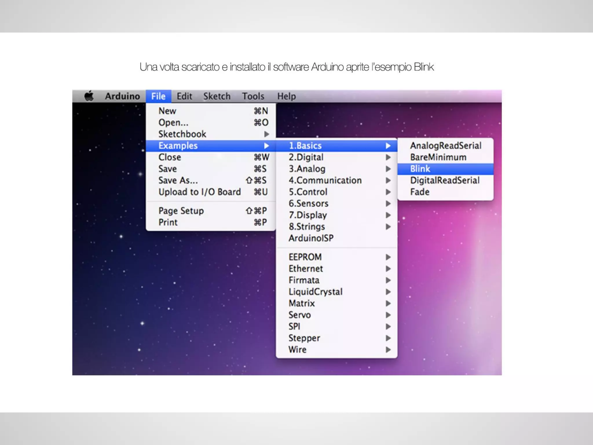593x445 pixels.
Task: Open the AnalogReadSerial example
Action: point(445,146)
